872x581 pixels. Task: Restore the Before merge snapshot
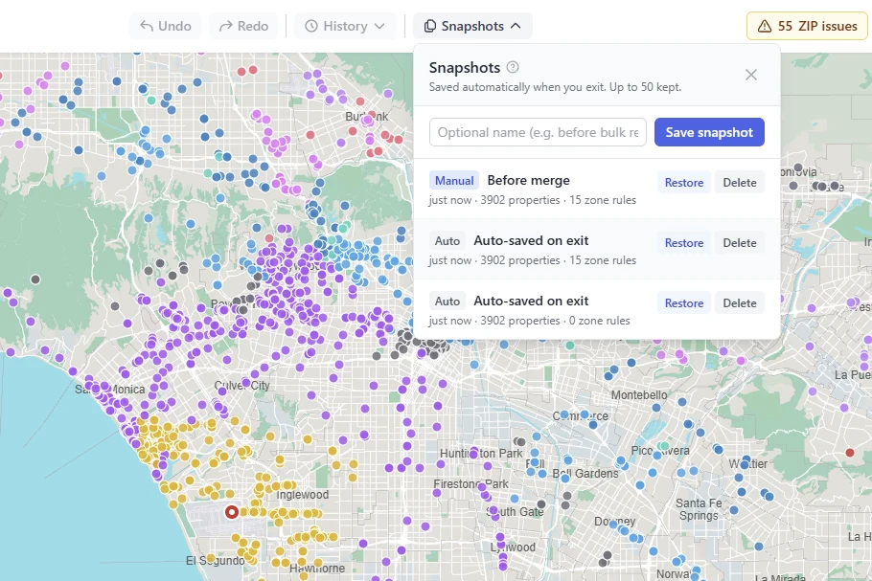(x=683, y=182)
